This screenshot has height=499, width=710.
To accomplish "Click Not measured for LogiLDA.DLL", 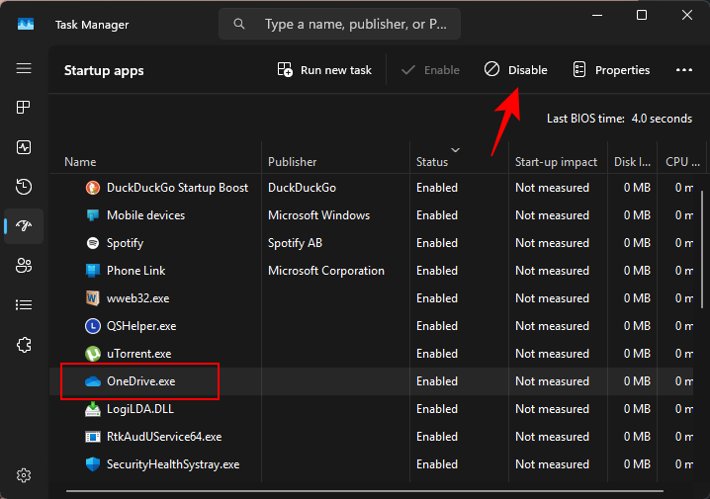I will coord(552,409).
